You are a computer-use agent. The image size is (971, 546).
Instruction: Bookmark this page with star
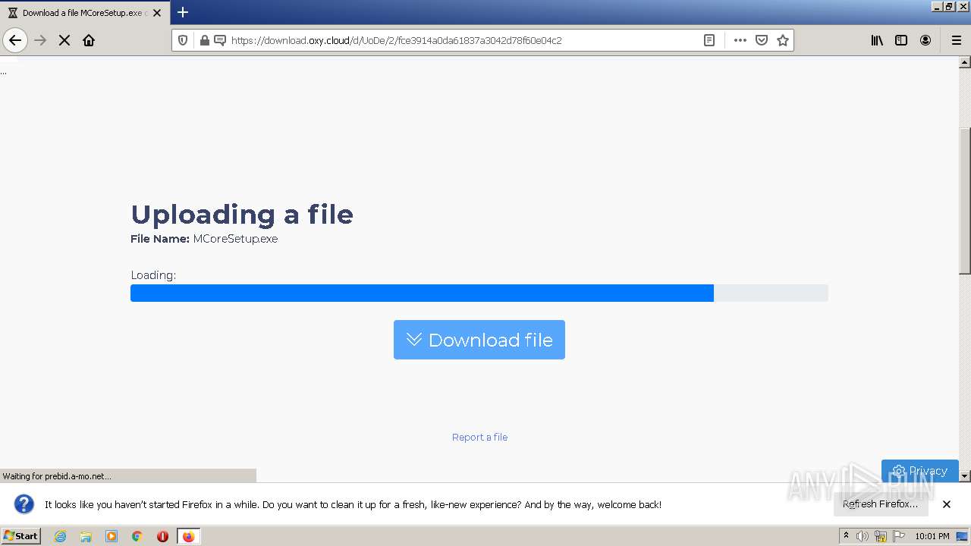point(783,40)
